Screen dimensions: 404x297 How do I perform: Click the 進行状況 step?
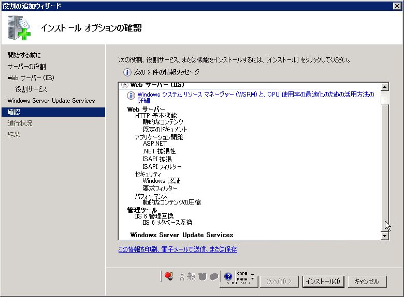[20, 123]
